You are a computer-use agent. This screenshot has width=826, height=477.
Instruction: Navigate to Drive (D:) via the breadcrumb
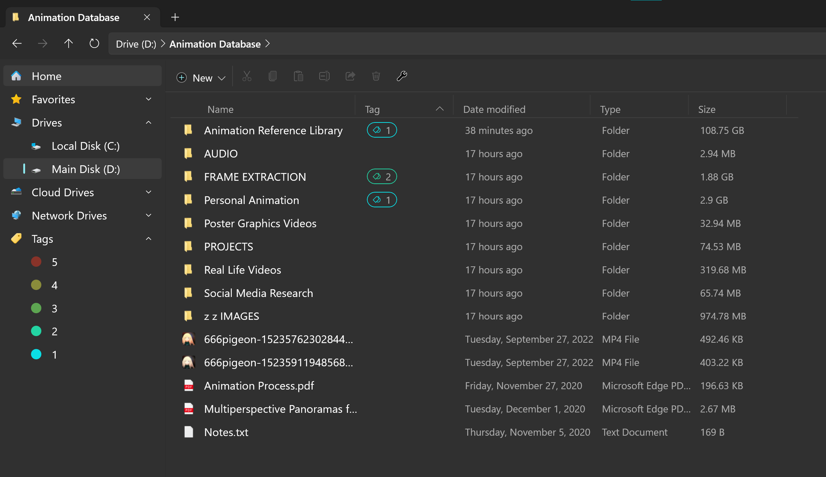click(x=135, y=44)
